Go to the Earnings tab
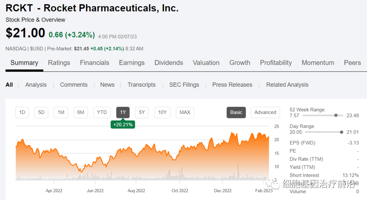 [x=132, y=63]
